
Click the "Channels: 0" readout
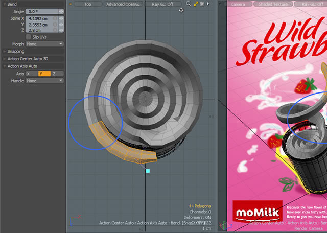point(200,212)
